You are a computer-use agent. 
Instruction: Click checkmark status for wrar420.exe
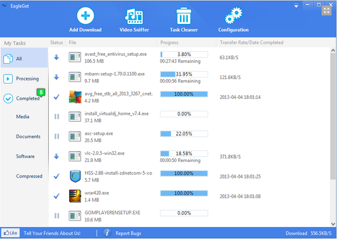click(x=57, y=196)
